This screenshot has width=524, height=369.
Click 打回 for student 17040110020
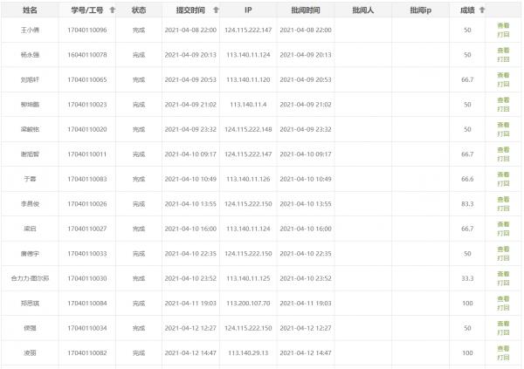click(x=502, y=134)
